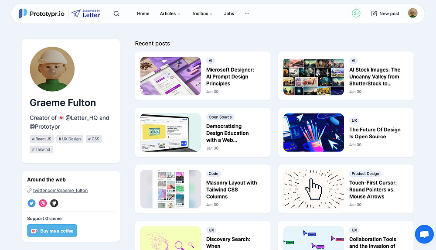The height and width of the screenshot is (250, 436).
Task: Open the Supported by Letter logo
Action: [x=86, y=14]
